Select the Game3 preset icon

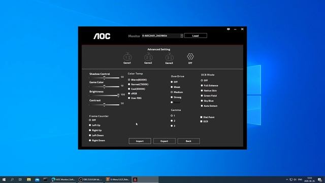169,57
